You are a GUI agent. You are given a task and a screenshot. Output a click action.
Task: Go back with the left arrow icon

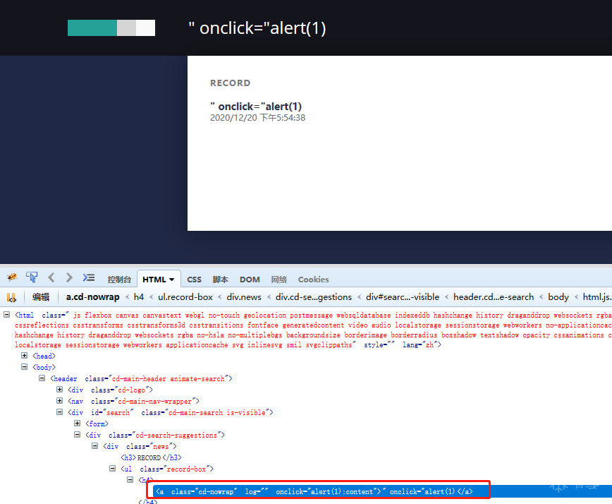(x=51, y=277)
